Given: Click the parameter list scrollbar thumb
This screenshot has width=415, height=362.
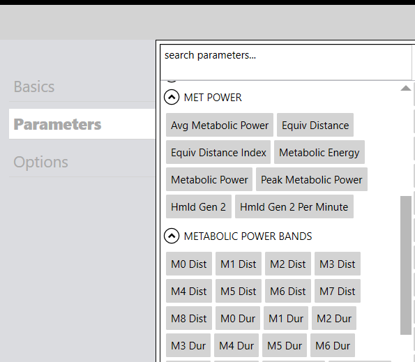Looking at the screenshot, I should [406, 265].
